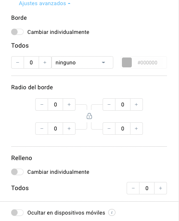Toggle Cambiar individualmente under Borde

[17, 32]
